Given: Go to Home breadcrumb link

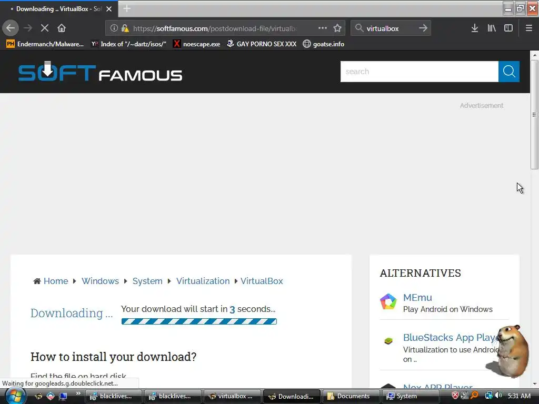Looking at the screenshot, I should tap(56, 281).
